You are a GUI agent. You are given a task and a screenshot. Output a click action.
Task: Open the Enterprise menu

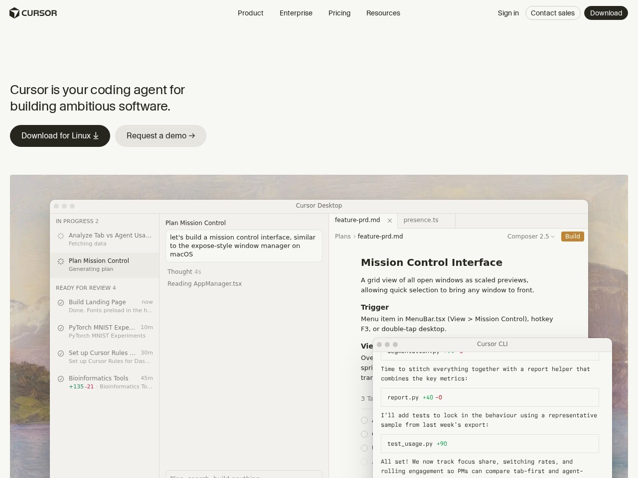(296, 13)
